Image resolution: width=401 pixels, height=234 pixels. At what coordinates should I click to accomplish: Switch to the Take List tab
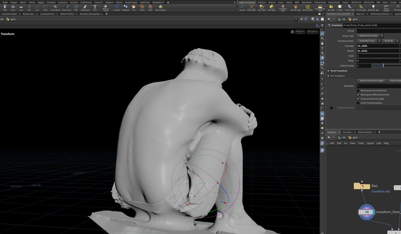360,14
